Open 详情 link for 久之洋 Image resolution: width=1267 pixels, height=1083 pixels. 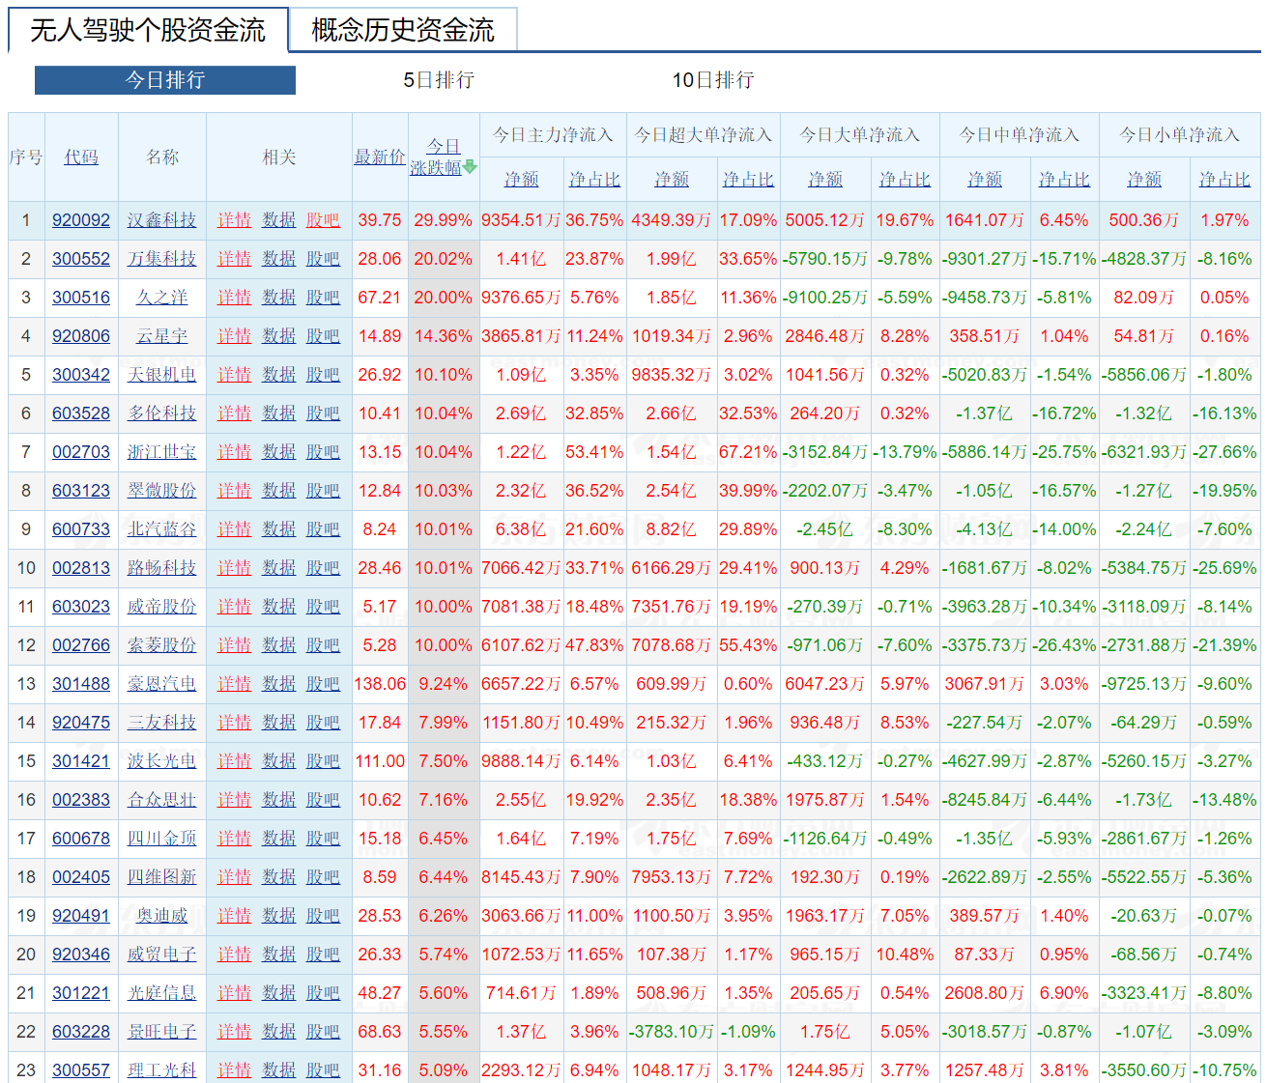pyautogui.click(x=234, y=298)
